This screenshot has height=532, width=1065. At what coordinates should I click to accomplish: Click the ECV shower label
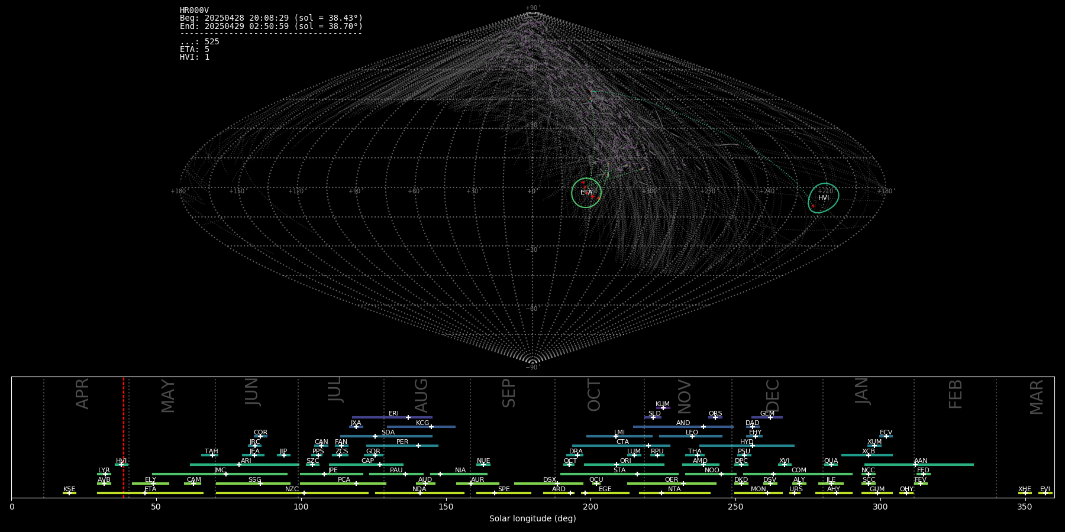point(886,433)
